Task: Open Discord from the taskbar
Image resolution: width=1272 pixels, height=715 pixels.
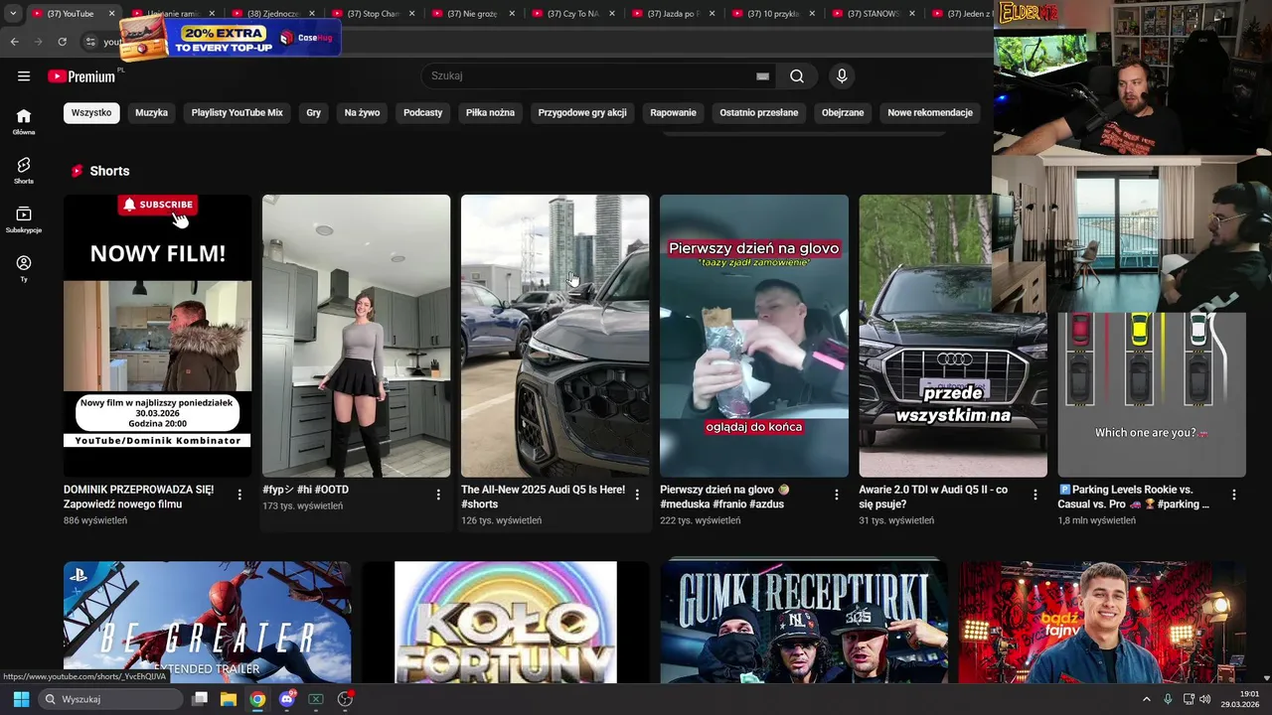Action: [287, 699]
